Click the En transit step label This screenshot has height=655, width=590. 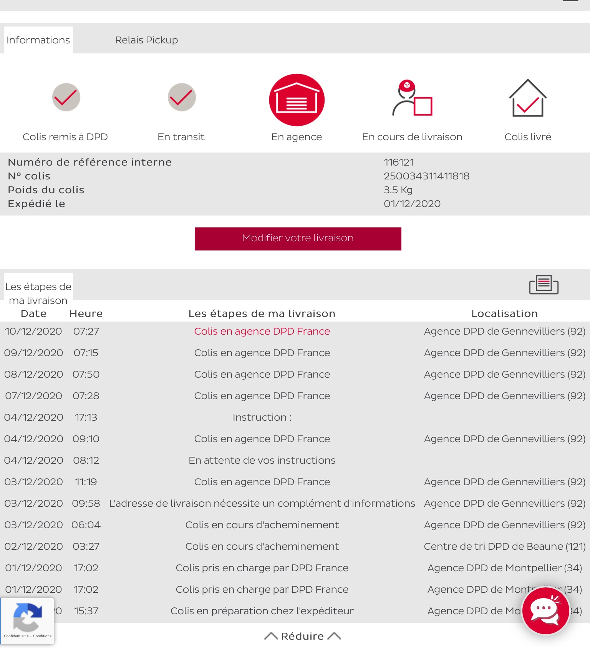click(181, 137)
